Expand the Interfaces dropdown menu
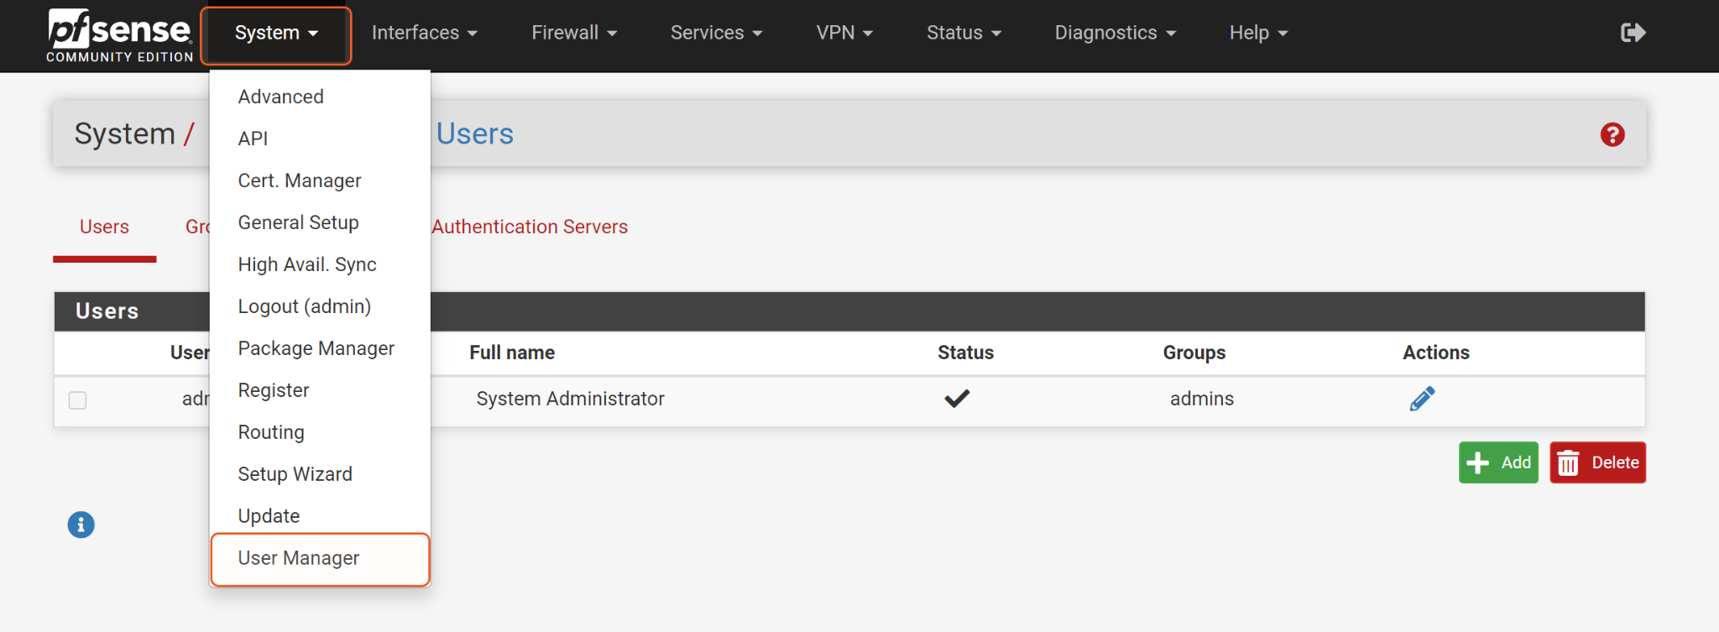Viewport: 1719px width, 632px height. click(424, 33)
